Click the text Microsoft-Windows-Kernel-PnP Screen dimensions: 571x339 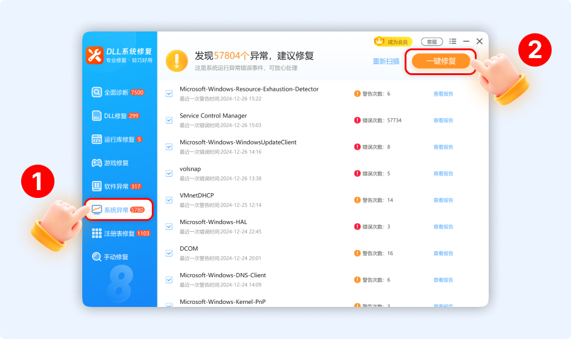(x=223, y=302)
